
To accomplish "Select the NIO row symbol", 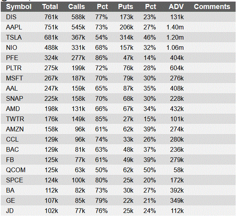I will pyautogui.click(x=11, y=47).
